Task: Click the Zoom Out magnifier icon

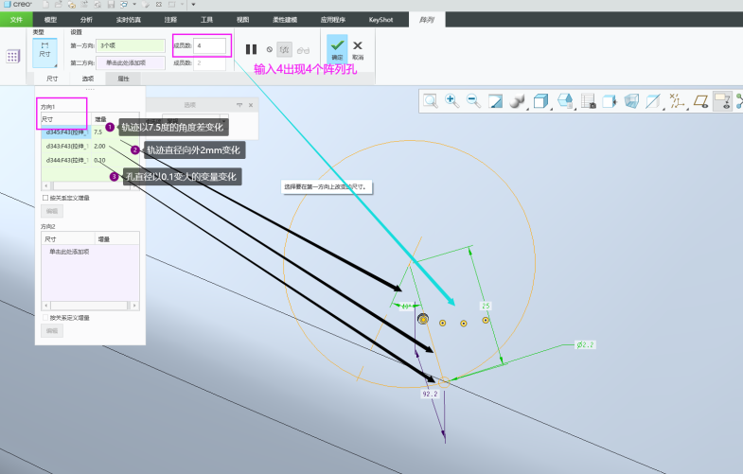Action: tap(473, 100)
